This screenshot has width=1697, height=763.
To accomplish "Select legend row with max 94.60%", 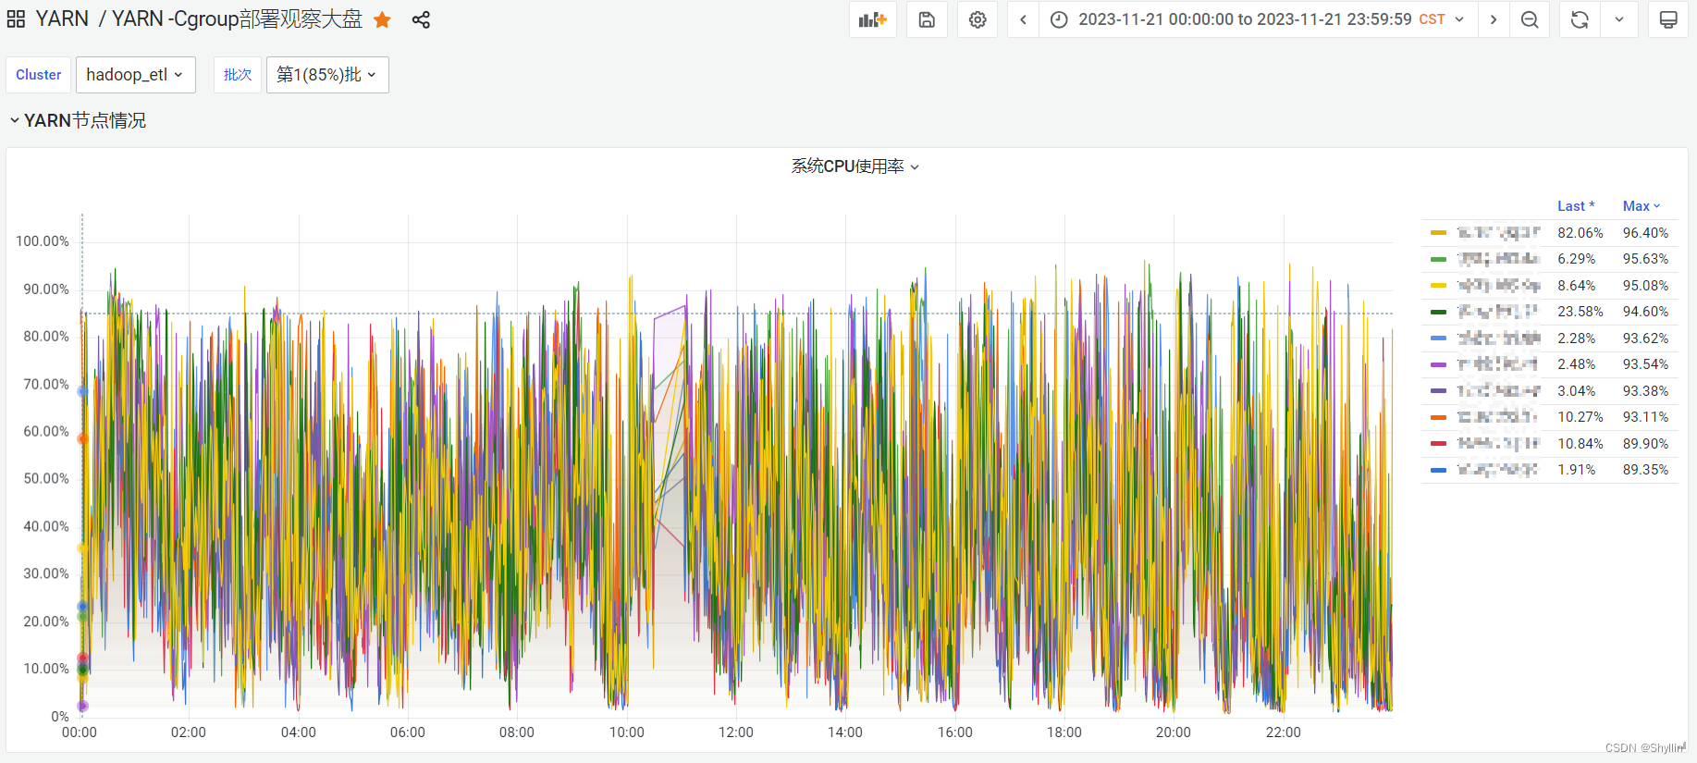I will point(1550,312).
